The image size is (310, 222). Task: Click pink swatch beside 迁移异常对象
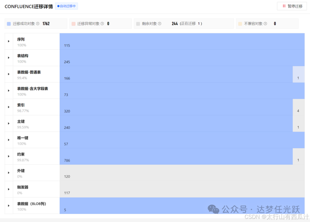pos(73,24)
